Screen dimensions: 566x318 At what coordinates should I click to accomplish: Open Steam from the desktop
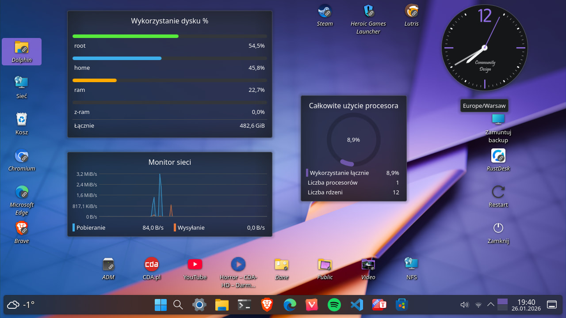(325, 11)
